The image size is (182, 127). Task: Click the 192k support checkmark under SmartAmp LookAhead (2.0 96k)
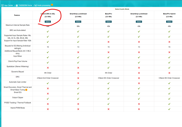78,42
